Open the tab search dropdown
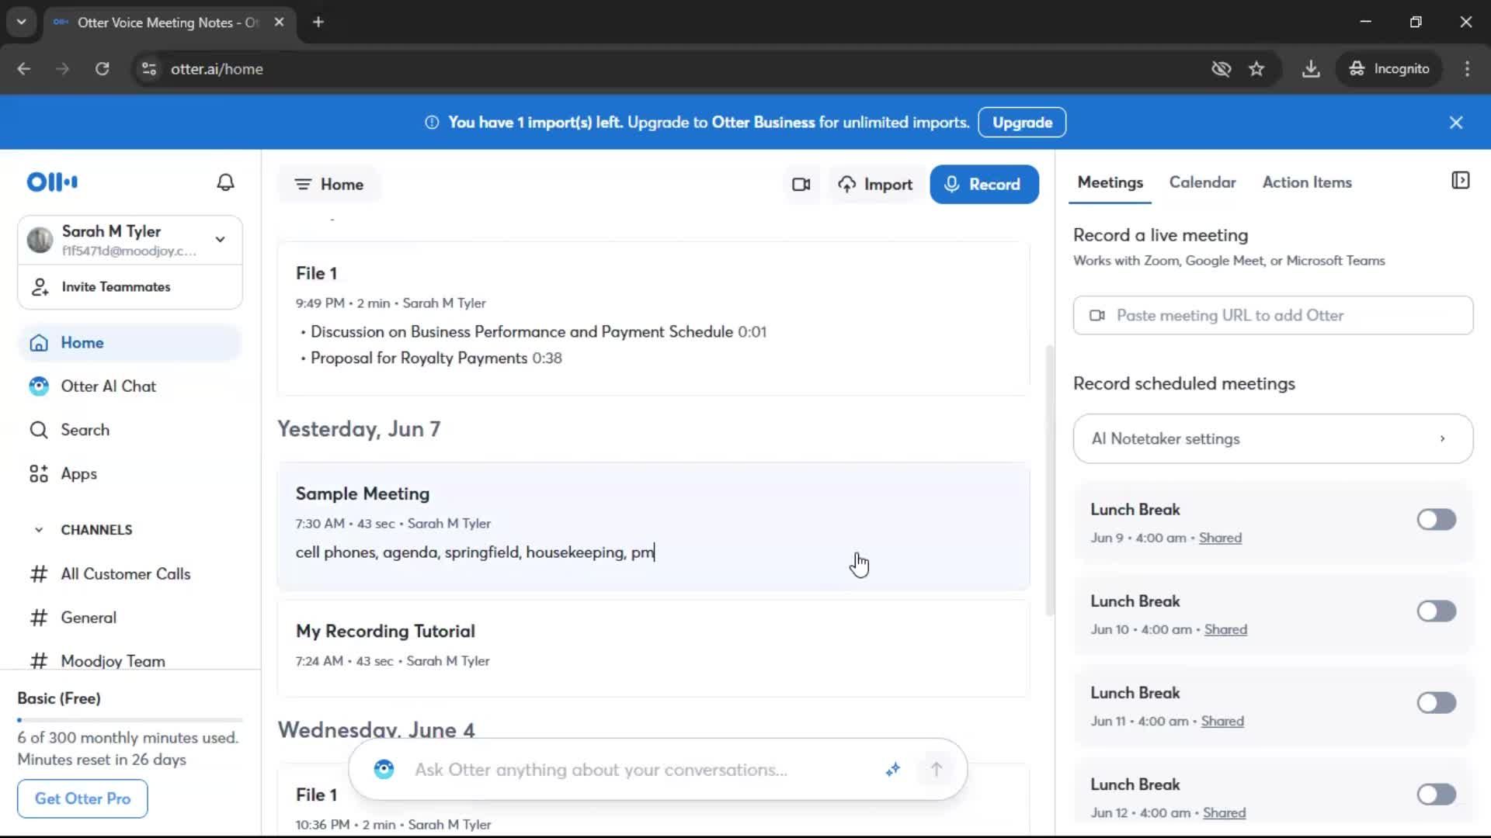Screen dimensions: 1491x838 (22, 23)
